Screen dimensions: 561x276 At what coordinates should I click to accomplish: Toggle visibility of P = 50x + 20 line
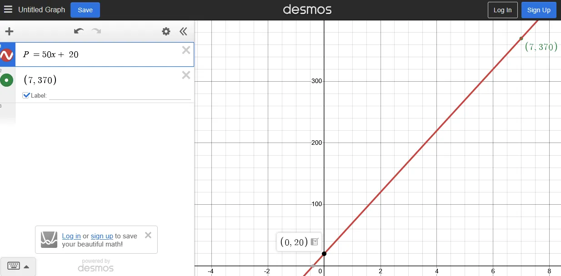(x=6, y=55)
